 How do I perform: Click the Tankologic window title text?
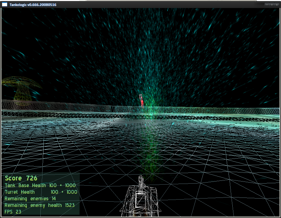tap(33, 5)
